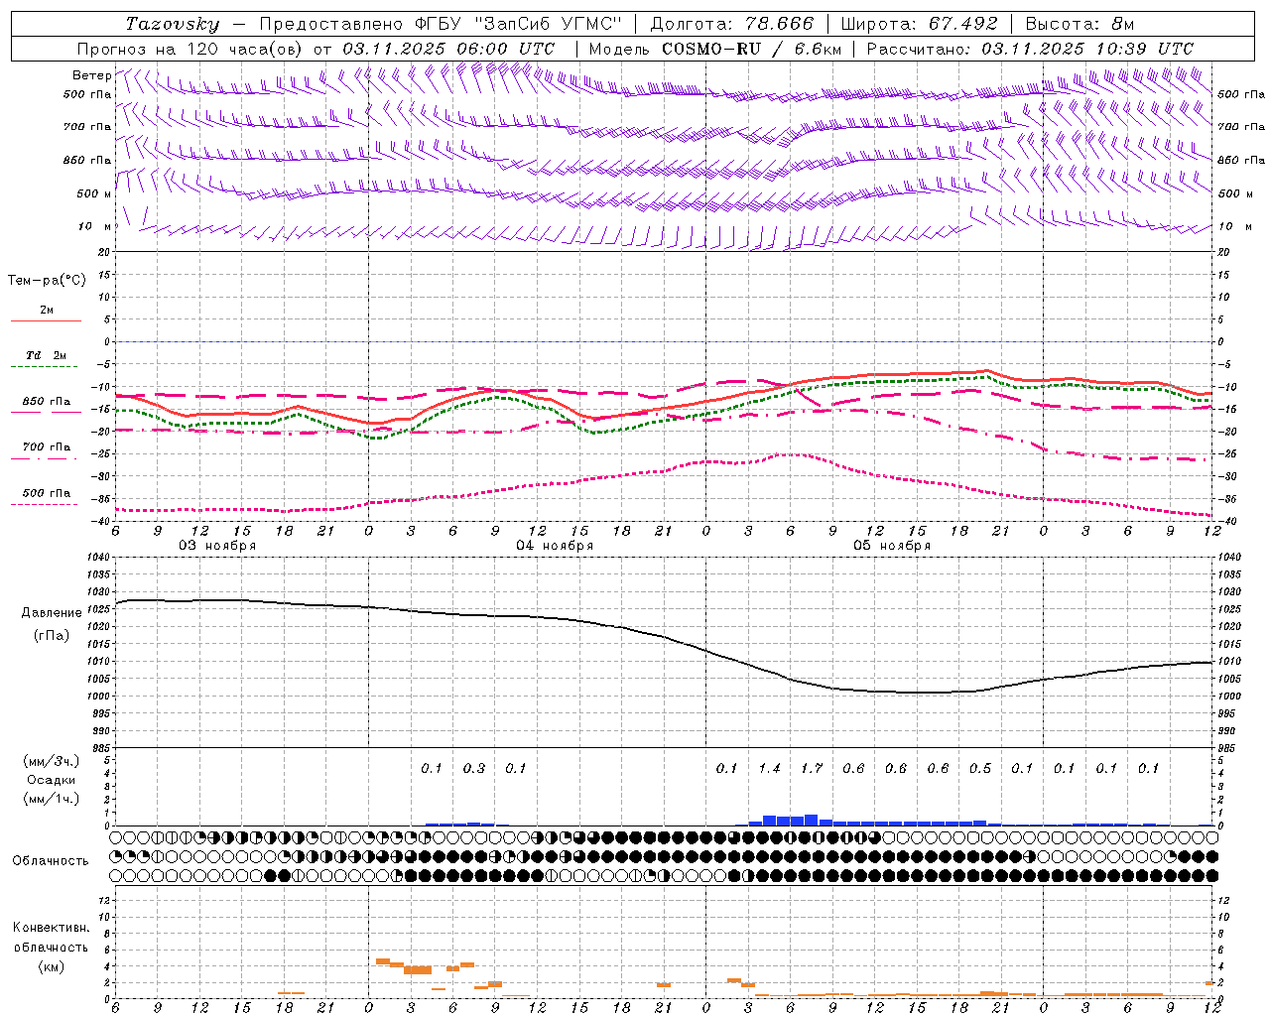Click the precipitation value 0.3
The width and height of the screenshot is (1270, 1016).
tap(474, 769)
